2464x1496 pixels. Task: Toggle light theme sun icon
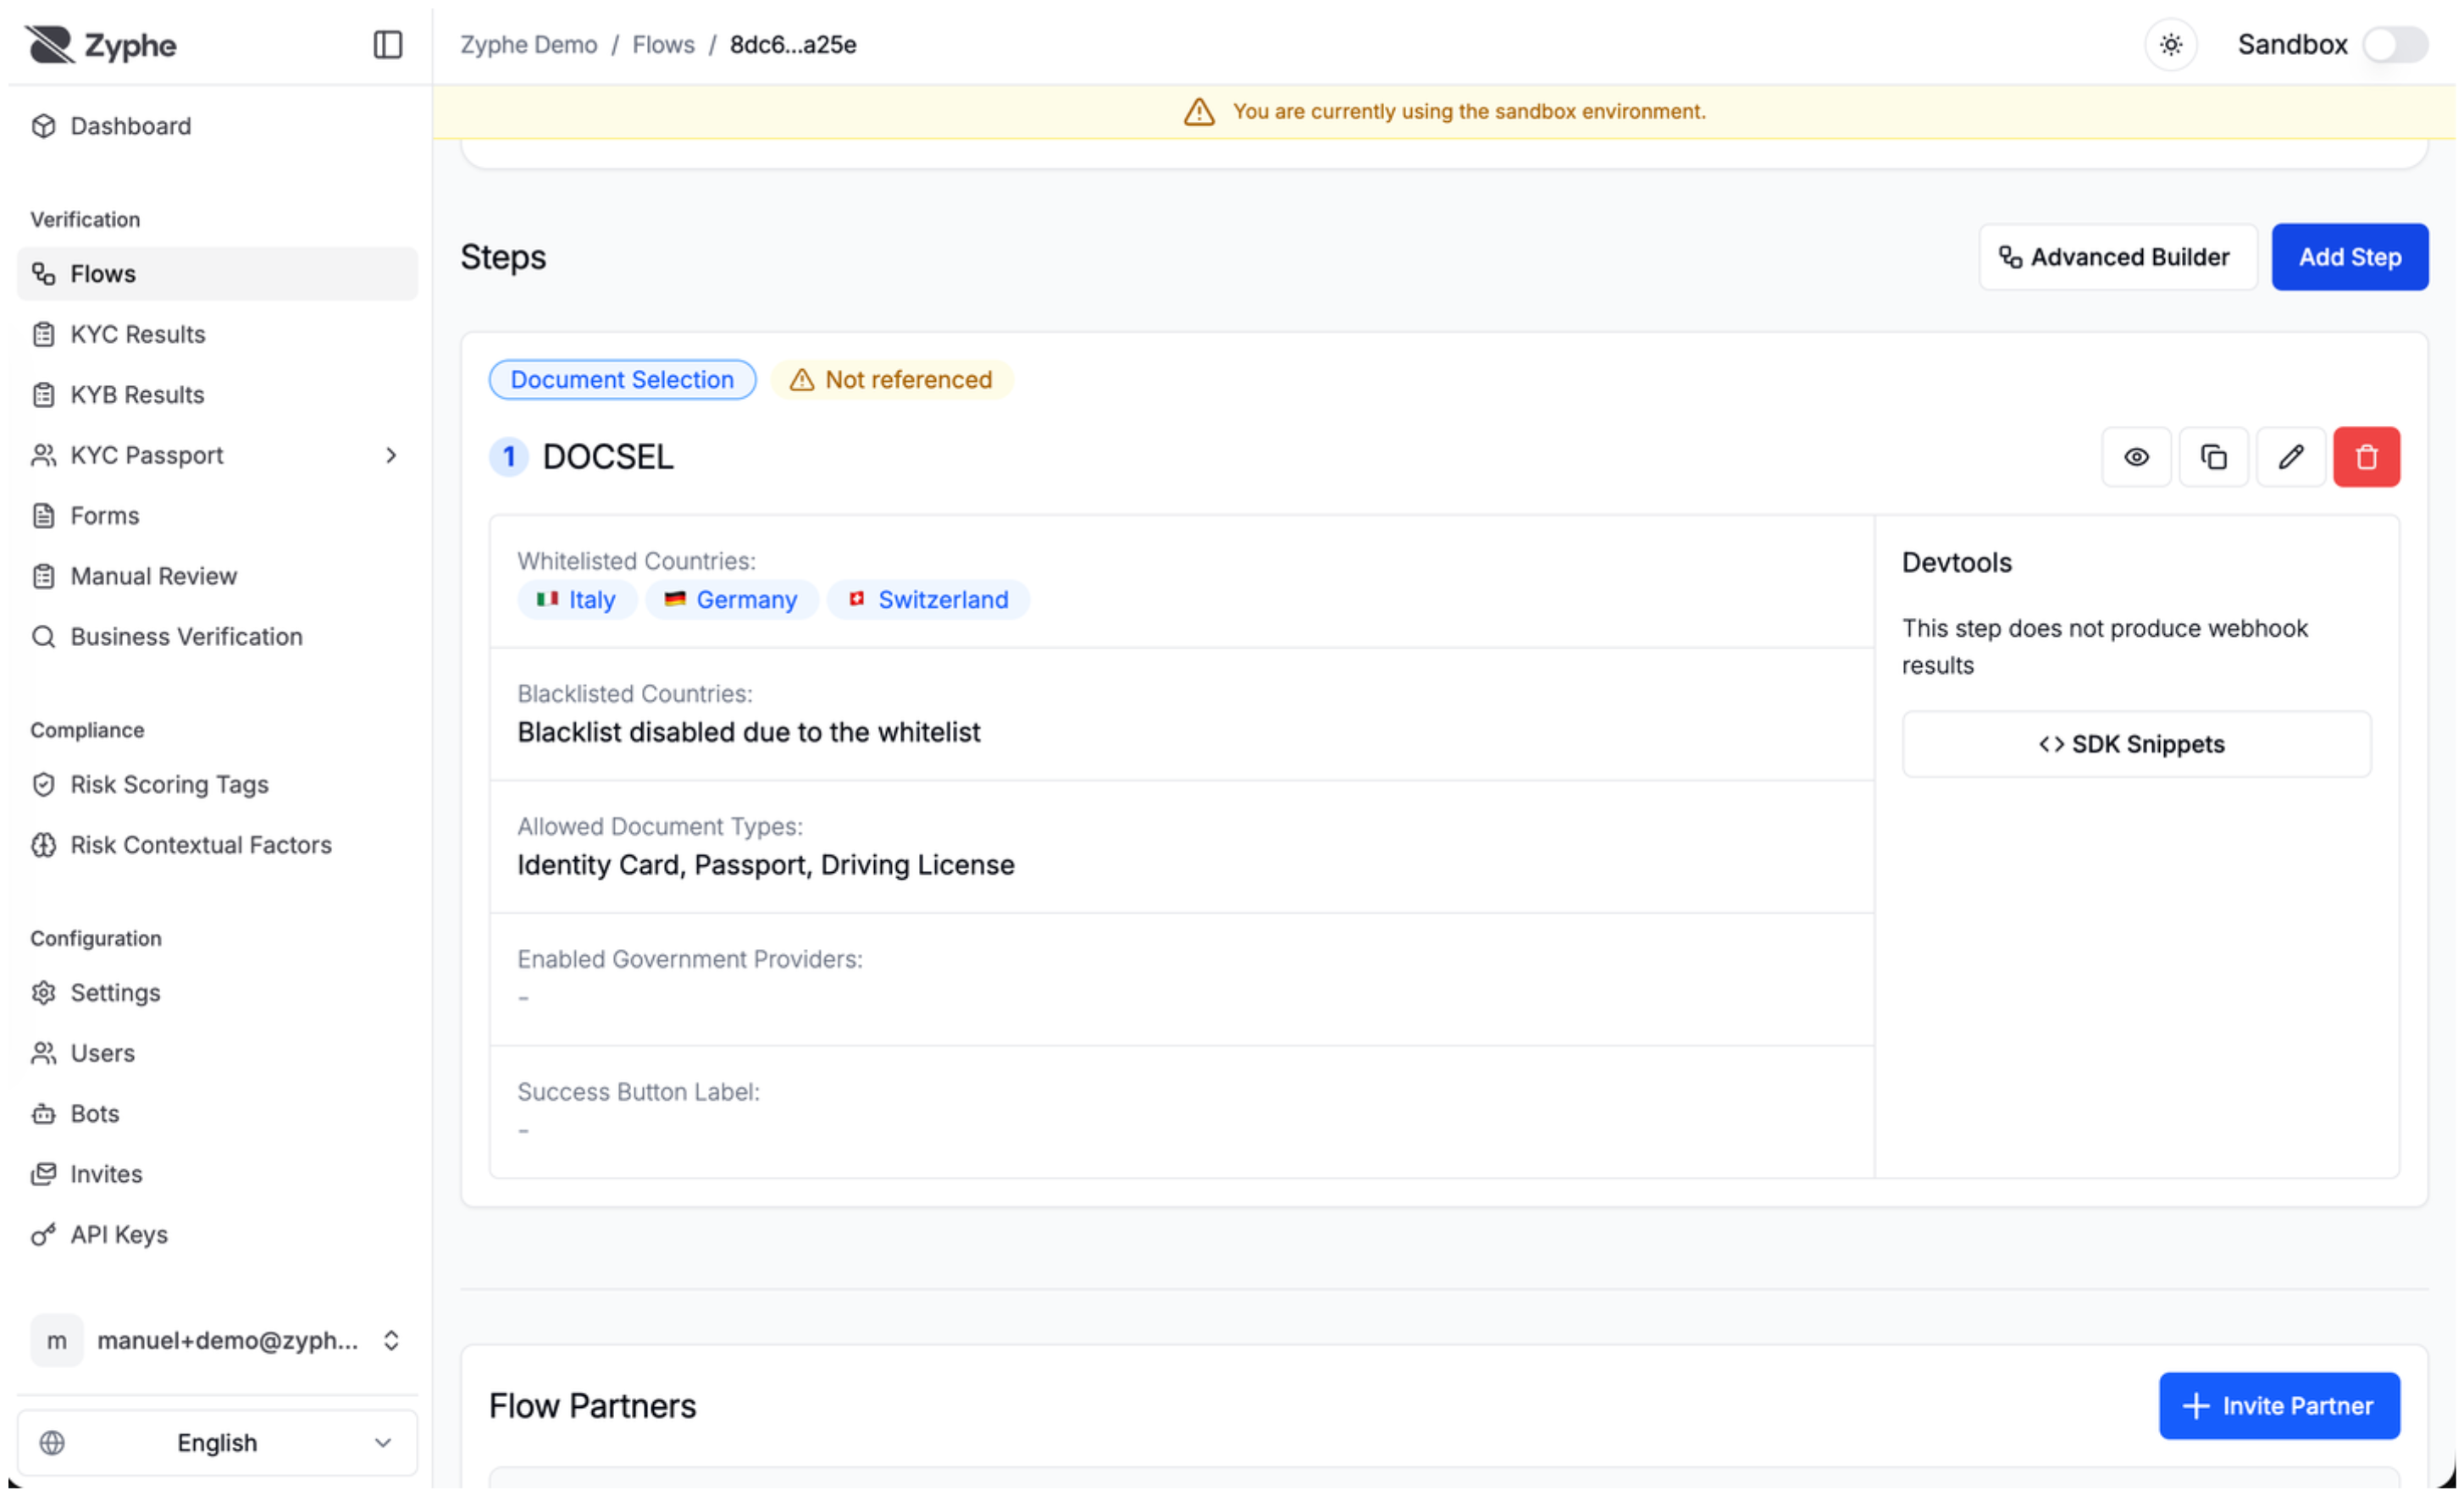pyautogui.click(x=2170, y=45)
